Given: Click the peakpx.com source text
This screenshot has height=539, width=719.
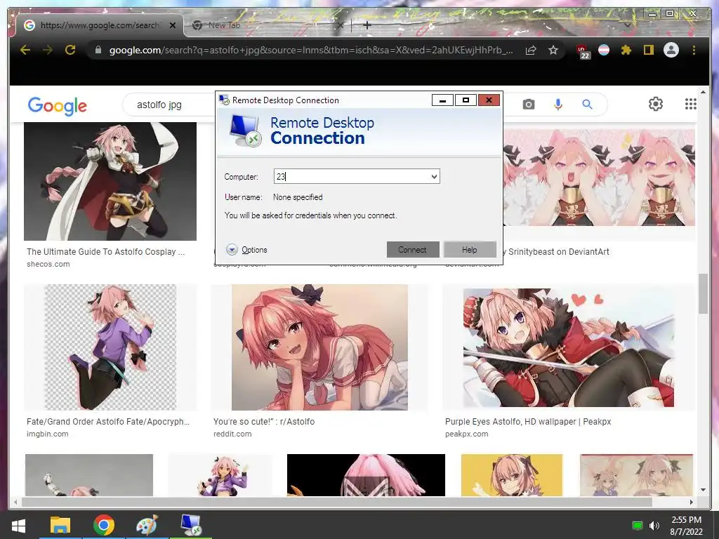Looking at the screenshot, I should 467,434.
